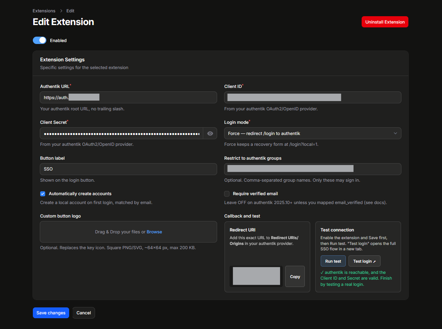The height and width of the screenshot is (329, 442).
Task: Click the Login mode chevron arrow
Action: click(x=395, y=133)
